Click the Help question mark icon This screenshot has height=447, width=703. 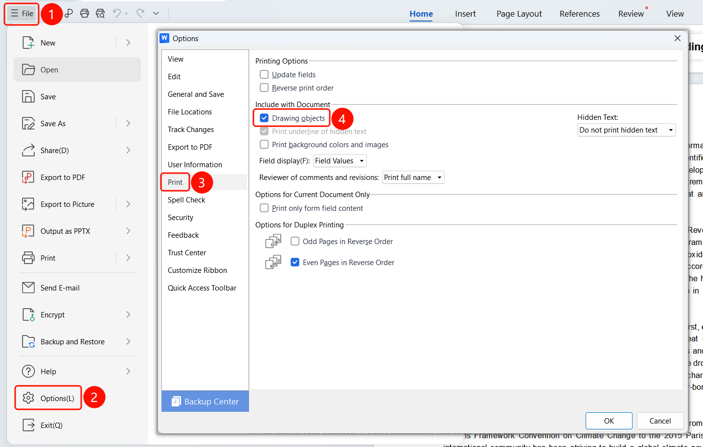(x=28, y=371)
